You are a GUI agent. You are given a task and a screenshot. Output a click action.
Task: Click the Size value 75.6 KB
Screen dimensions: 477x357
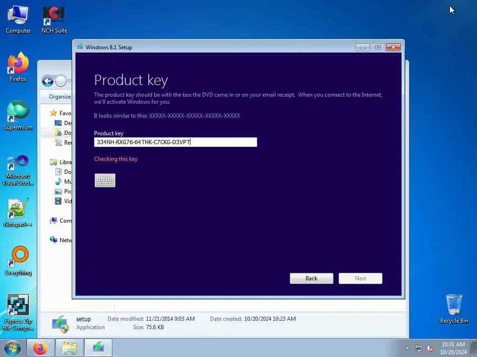click(155, 327)
